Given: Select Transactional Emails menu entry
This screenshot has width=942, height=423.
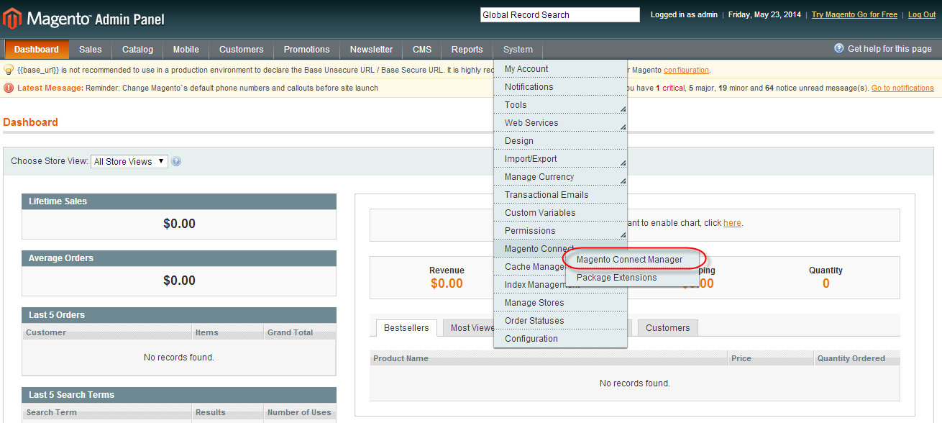Looking at the screenshot, I should [560, 195].
